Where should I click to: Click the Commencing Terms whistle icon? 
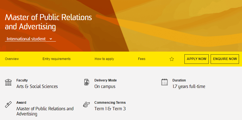coord(86,105)
